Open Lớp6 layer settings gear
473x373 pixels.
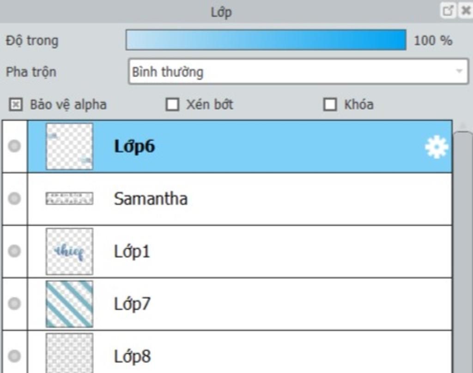436,147
